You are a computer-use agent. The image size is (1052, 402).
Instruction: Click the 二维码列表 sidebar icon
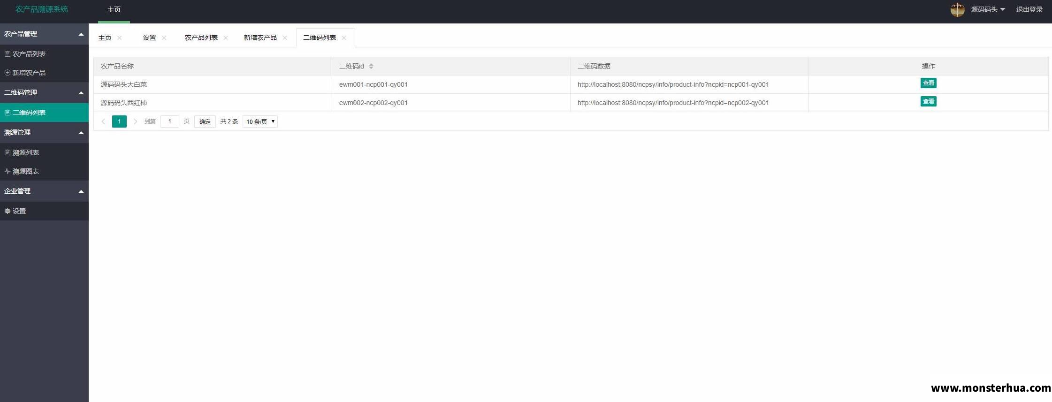(8, 113)
